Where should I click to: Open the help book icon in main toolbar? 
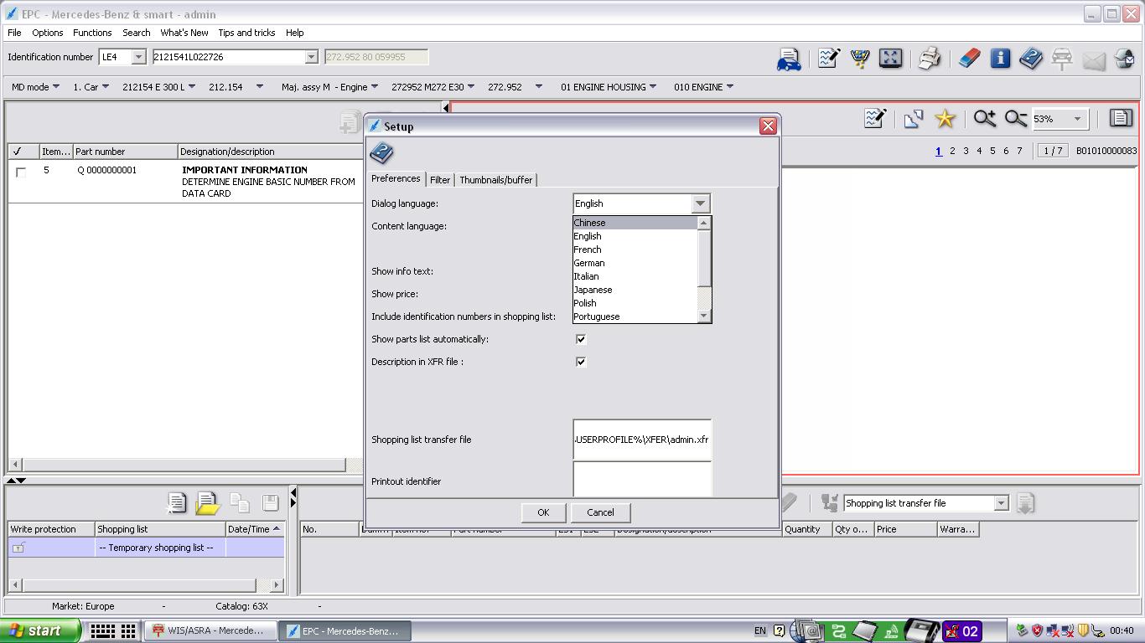point(1030,58)
